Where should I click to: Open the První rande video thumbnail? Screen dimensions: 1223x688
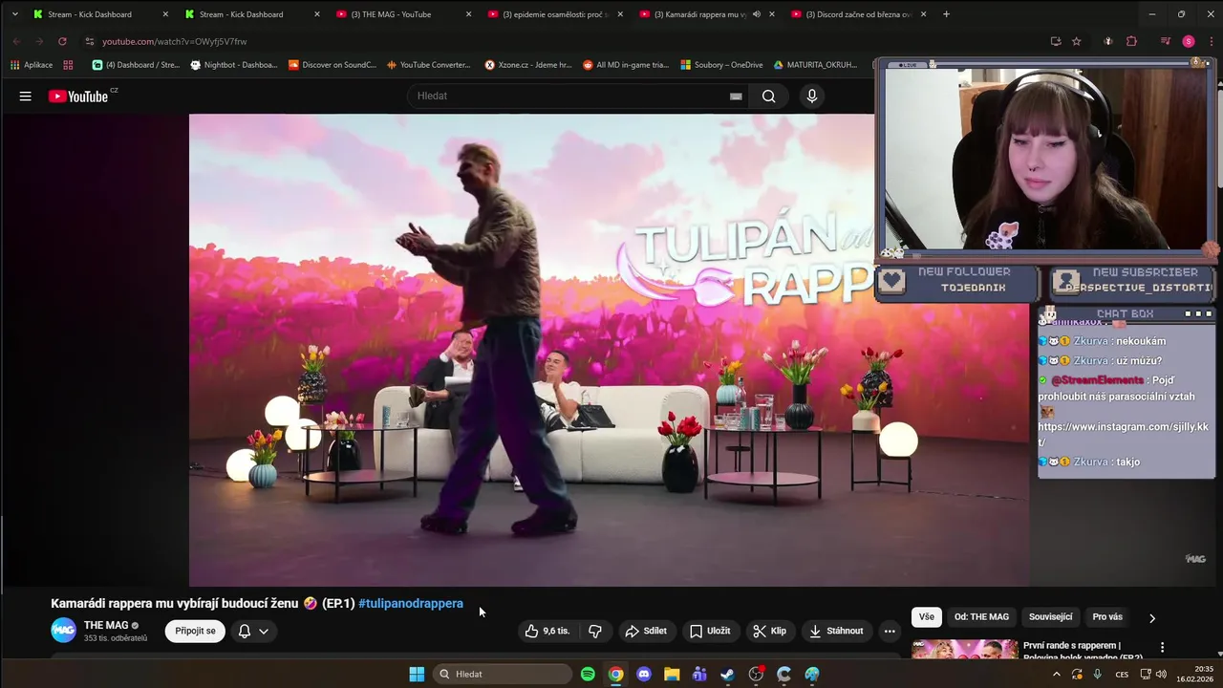tap(964, 650)
